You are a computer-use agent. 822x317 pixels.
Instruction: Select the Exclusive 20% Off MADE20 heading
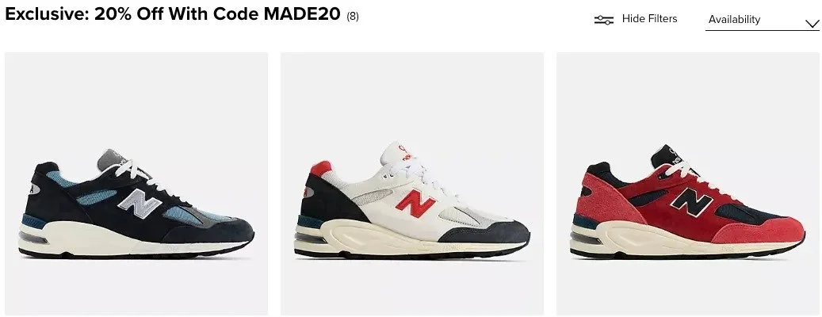click(x=173, y=14)
